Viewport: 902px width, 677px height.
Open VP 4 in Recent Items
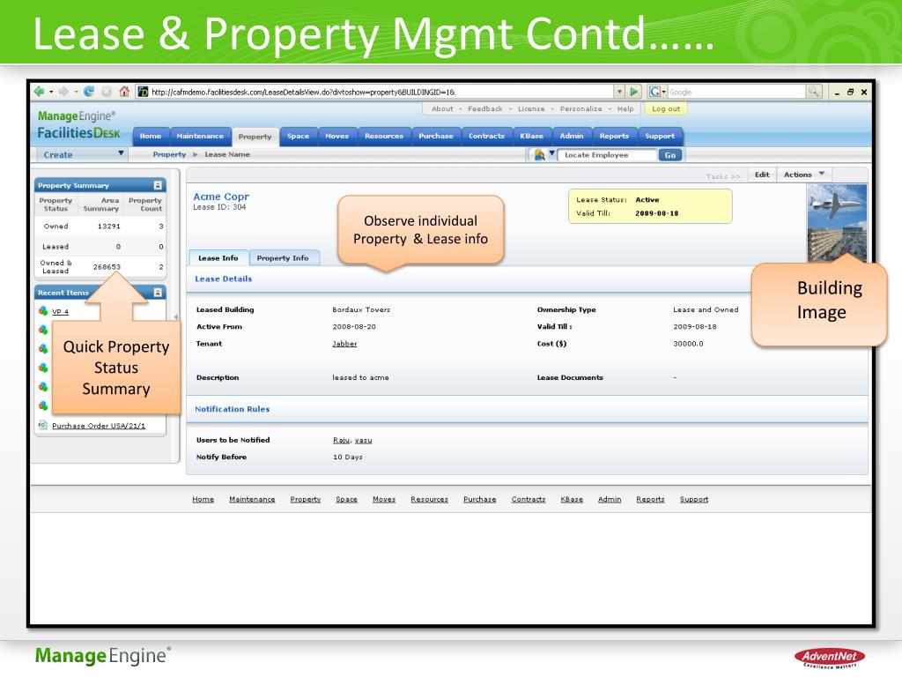(61, 311)
